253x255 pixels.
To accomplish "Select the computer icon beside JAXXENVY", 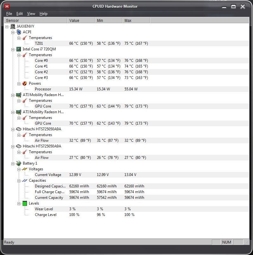I will (x=13, y=26).
